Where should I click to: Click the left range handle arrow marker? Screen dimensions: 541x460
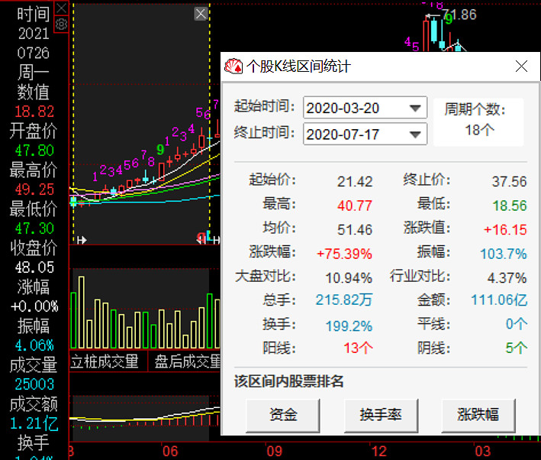(x=82, y=240)
